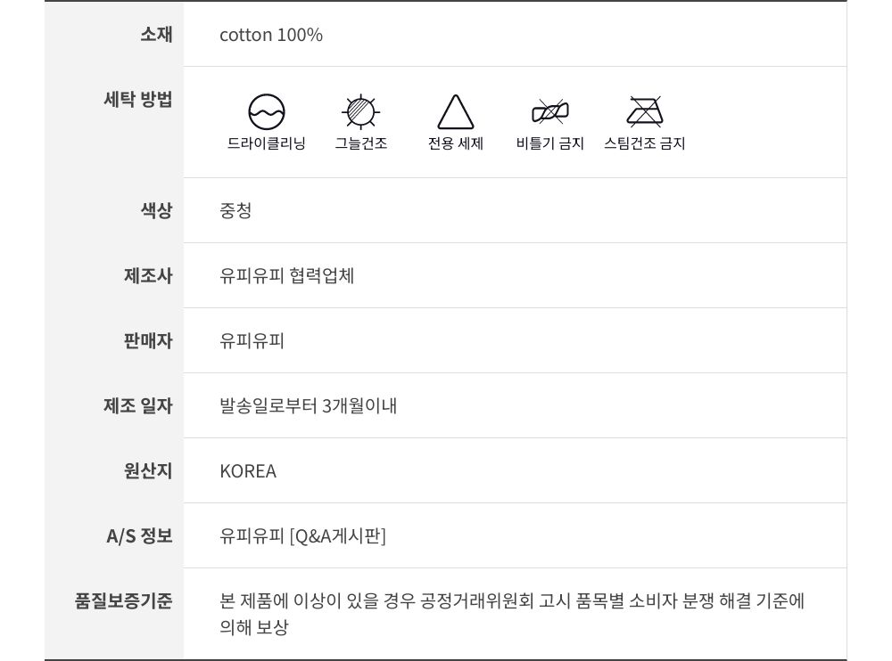Click the triangle detergent icon
The image size is (892, 661).
[456, 113]
